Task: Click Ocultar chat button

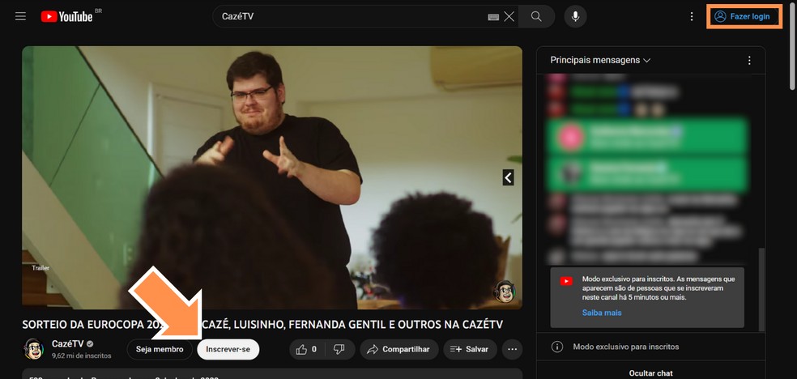Action: click(x=650, y=373)
